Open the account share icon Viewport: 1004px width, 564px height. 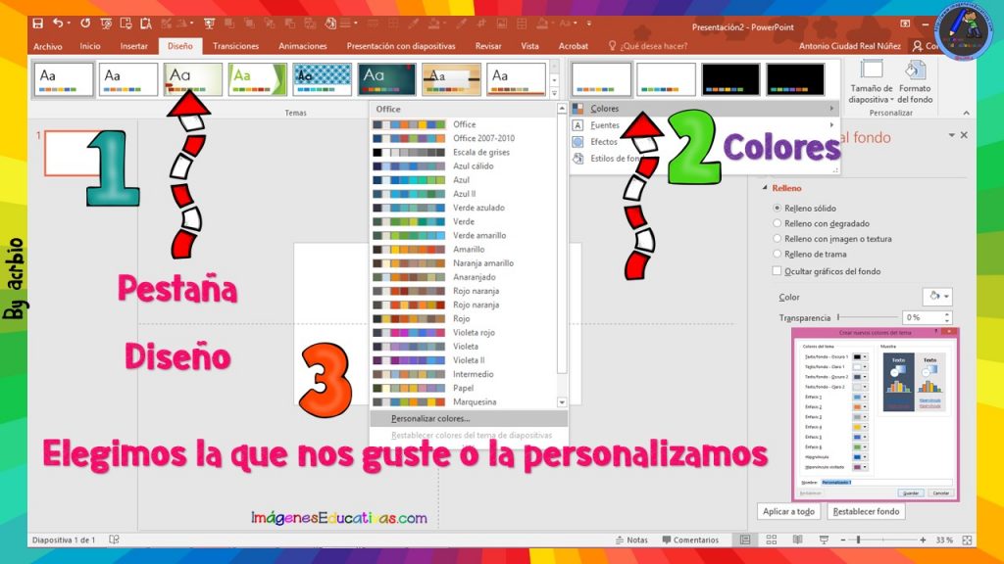918,46
